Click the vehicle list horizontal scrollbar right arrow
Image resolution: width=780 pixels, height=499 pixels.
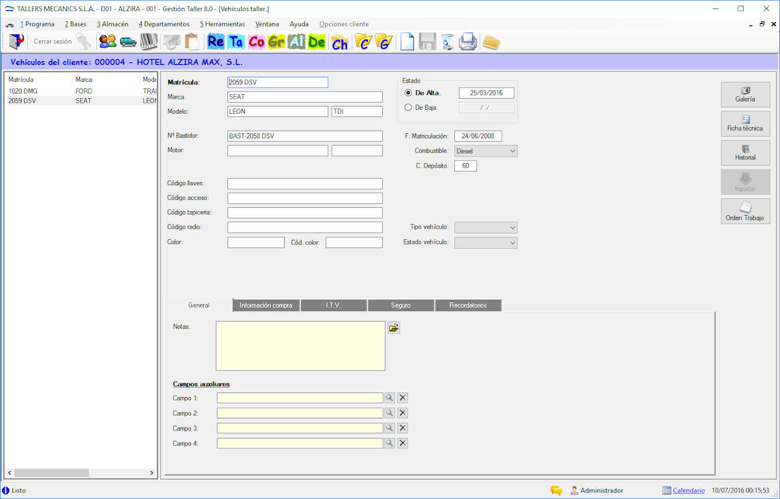pos(152,473)
